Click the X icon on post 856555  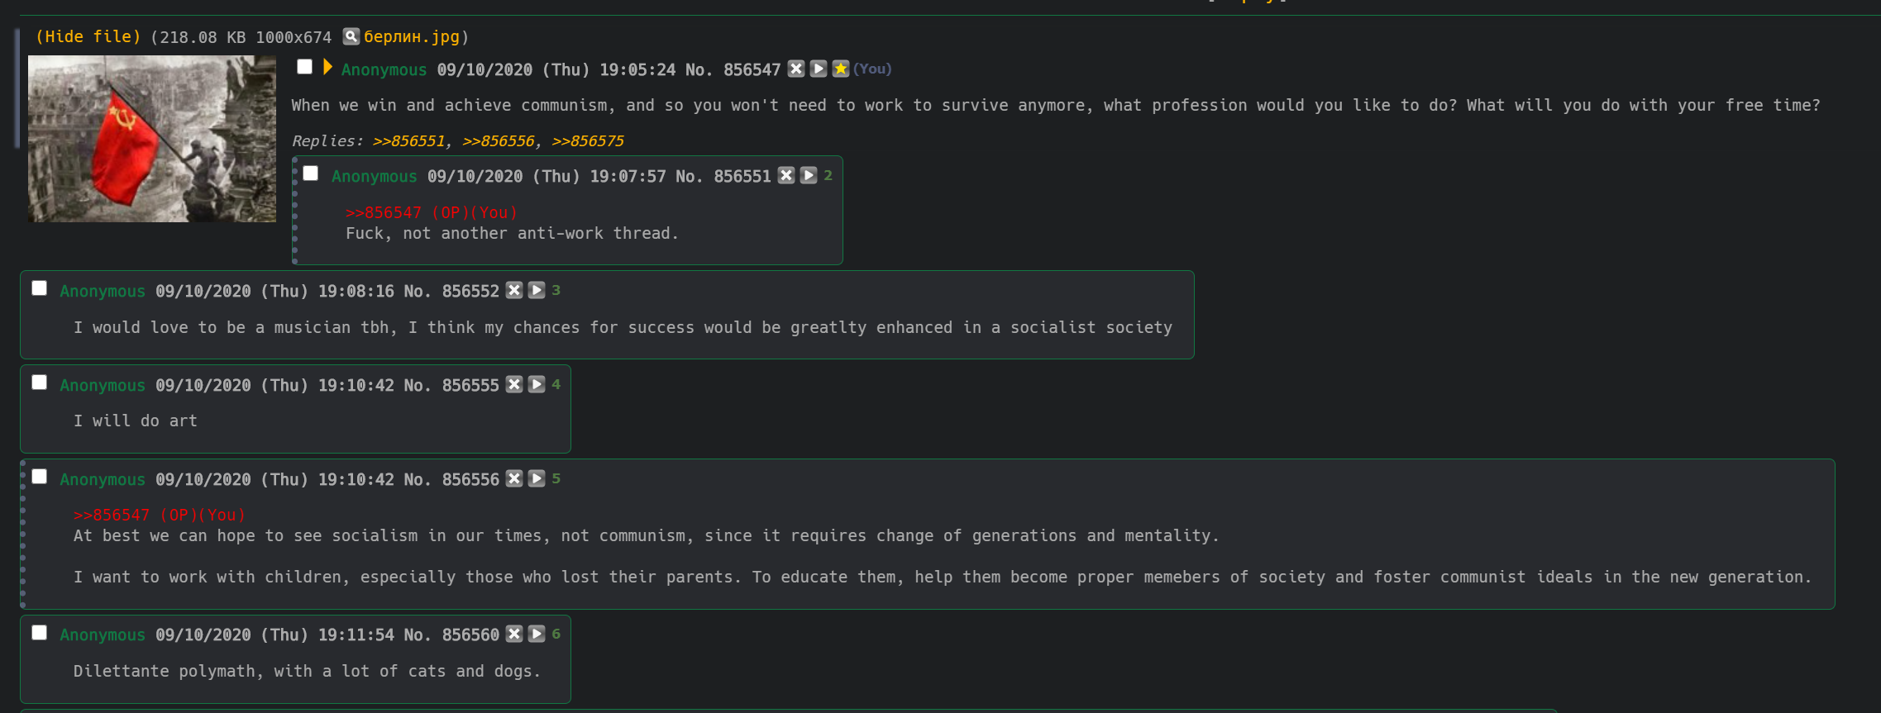tap(514, 384)
